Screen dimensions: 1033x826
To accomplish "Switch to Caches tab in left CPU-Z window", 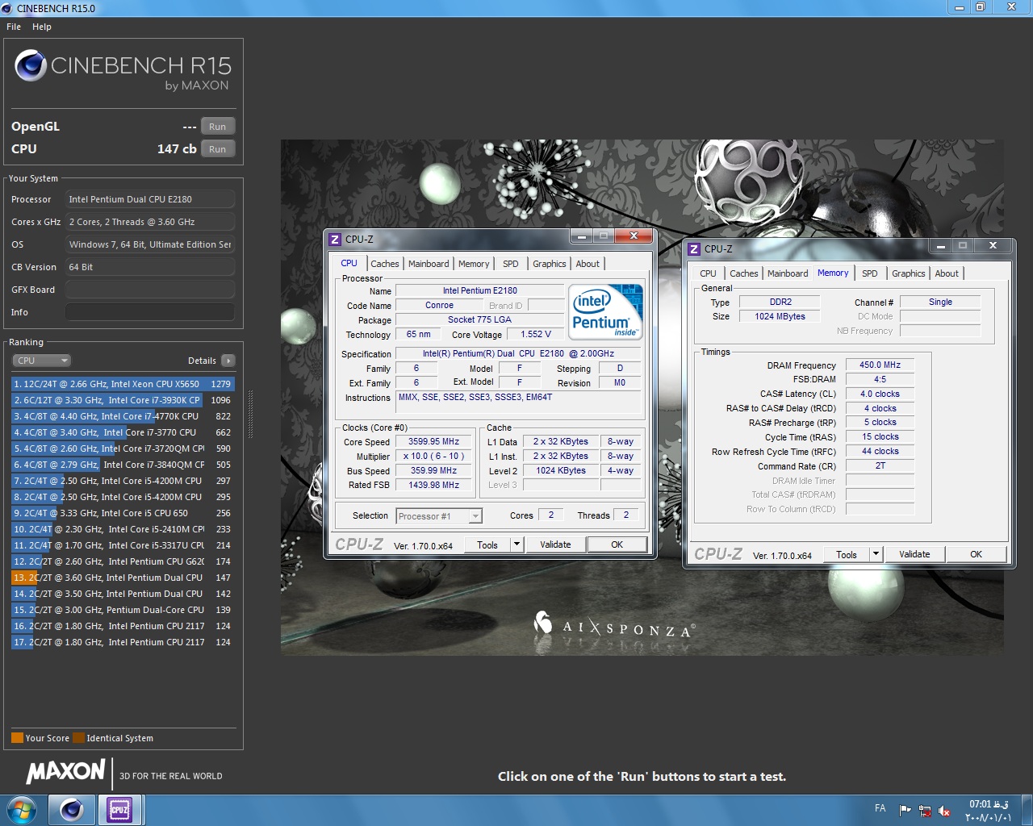I will tap(385, 264).
